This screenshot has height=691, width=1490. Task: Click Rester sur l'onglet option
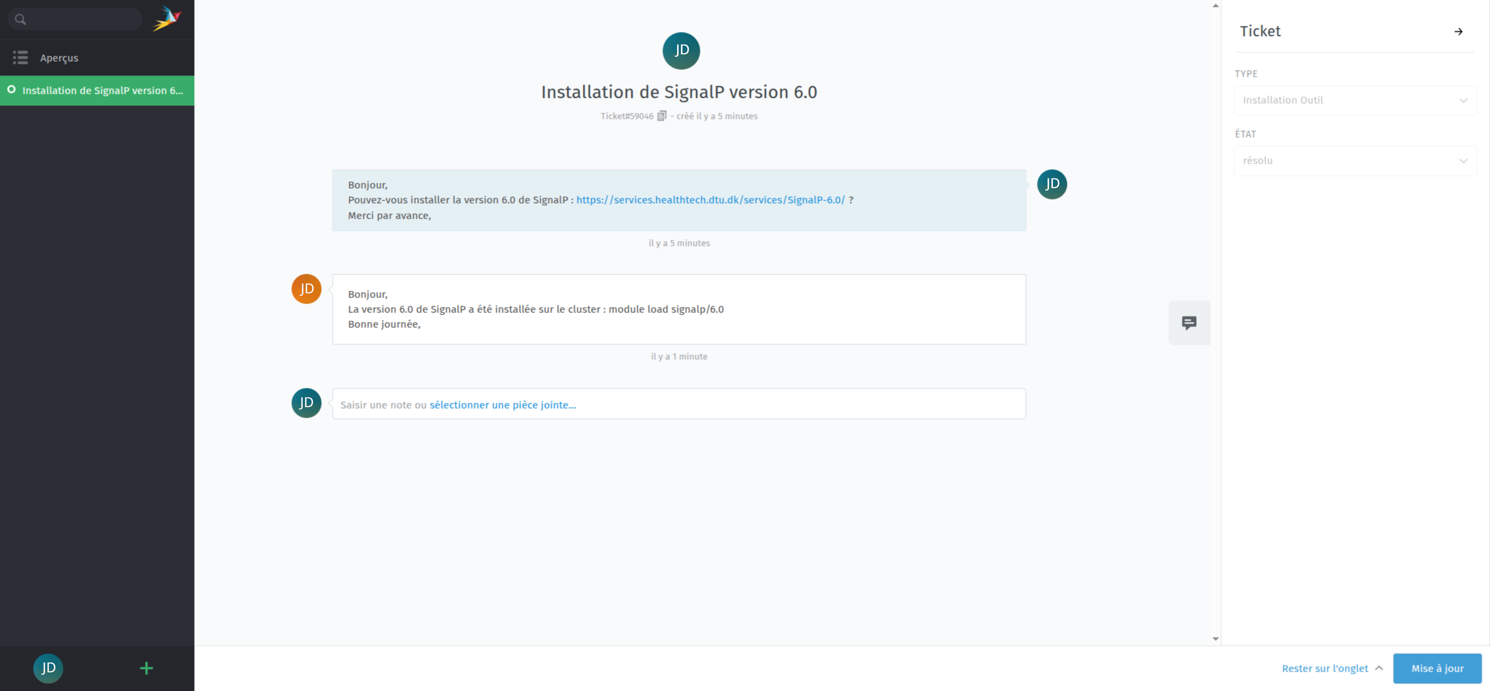click(x=1324, y=669)
